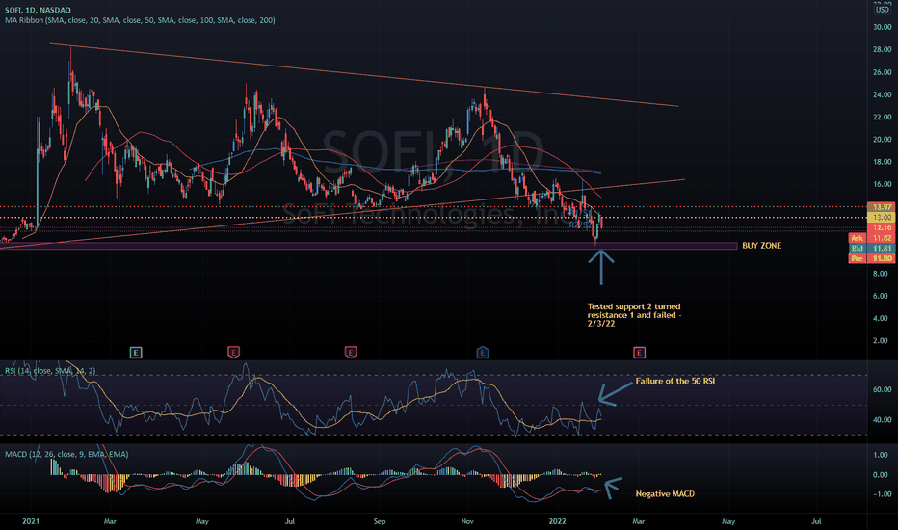Click the 8.00 tick on the price axis

[881, 274]
